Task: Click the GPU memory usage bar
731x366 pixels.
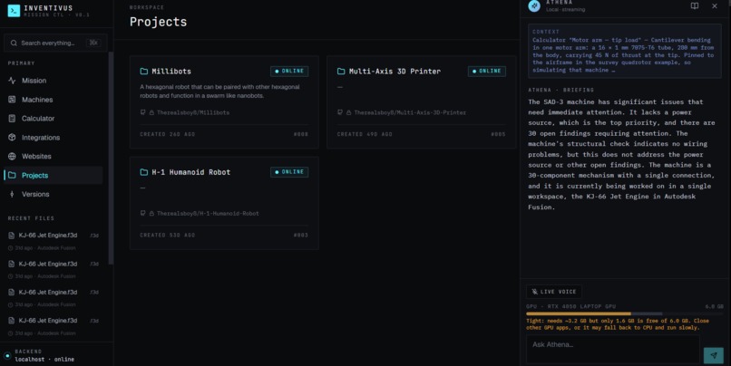Action: tap(625, 313)
